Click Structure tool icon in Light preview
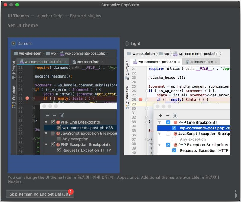The image size is (241, 202). tap(127, 107)
